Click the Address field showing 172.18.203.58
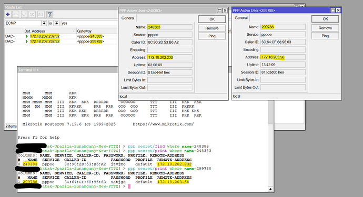Viewport: 363px width, 197px height. pyautogui.click(x=283, y=57)
